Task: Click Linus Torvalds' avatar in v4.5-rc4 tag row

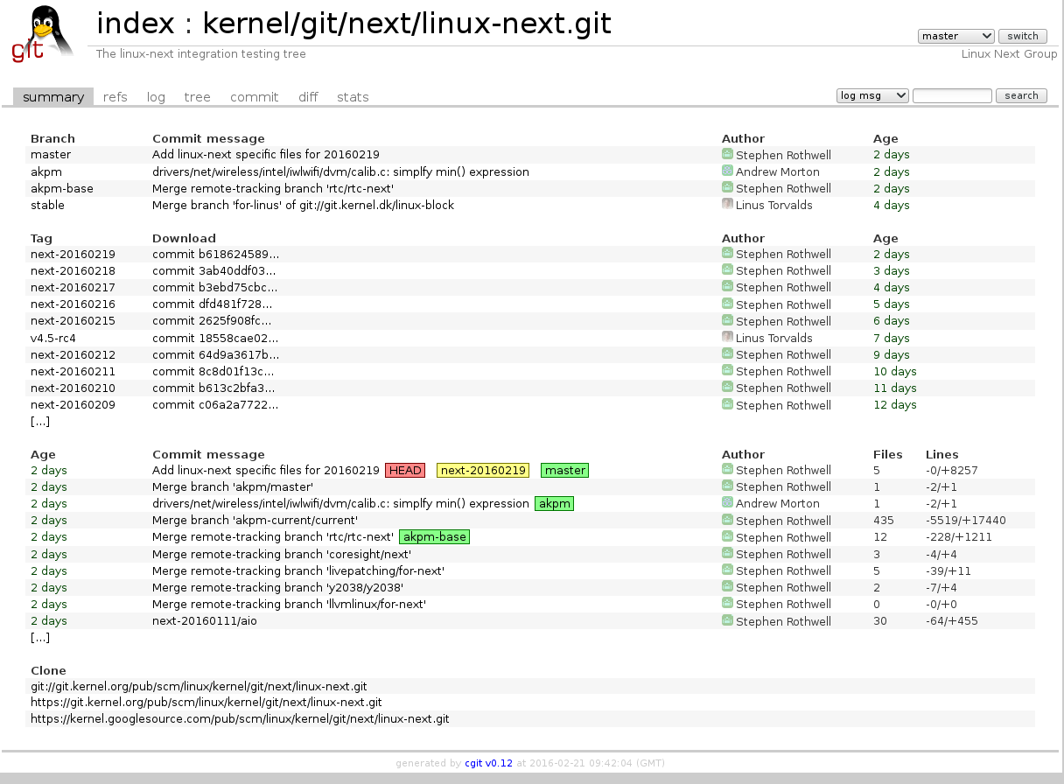Action: tap(727, 337)
